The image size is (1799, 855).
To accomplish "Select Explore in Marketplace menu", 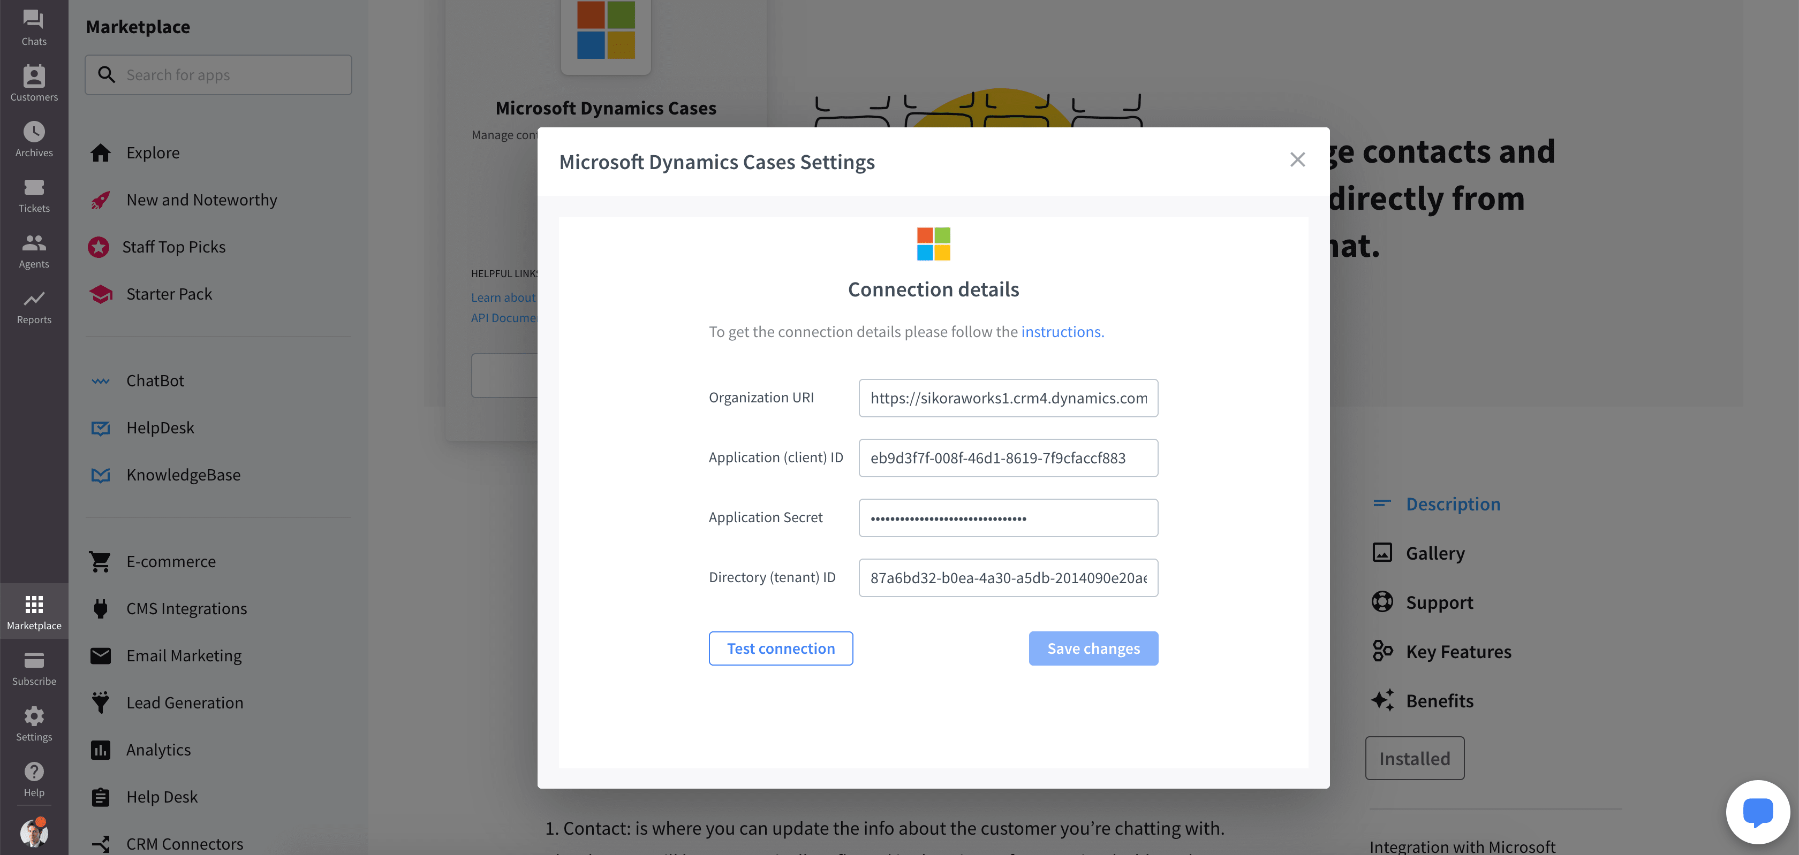I will (x=153, y=153).
